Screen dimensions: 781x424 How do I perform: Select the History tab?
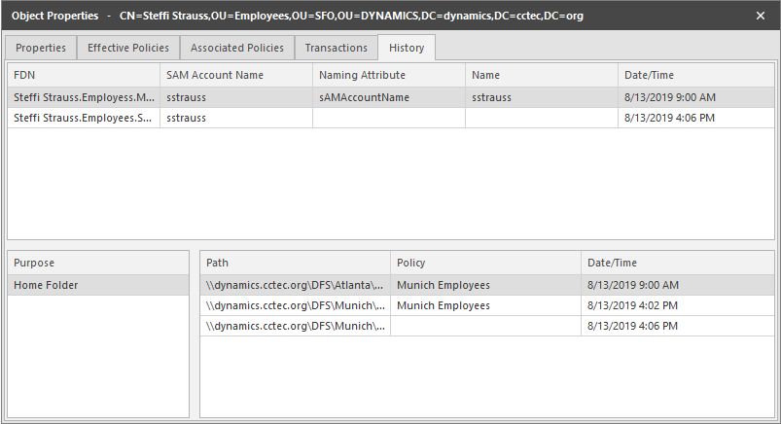[408, 48]
